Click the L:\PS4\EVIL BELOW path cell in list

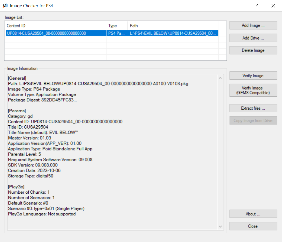tap(173, 33)
